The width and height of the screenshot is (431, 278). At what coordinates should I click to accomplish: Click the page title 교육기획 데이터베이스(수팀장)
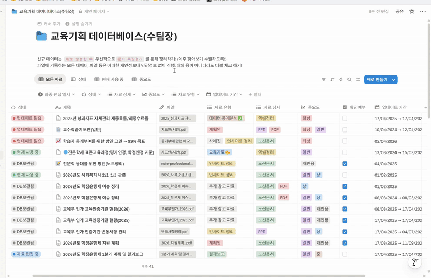pos(114,36)
